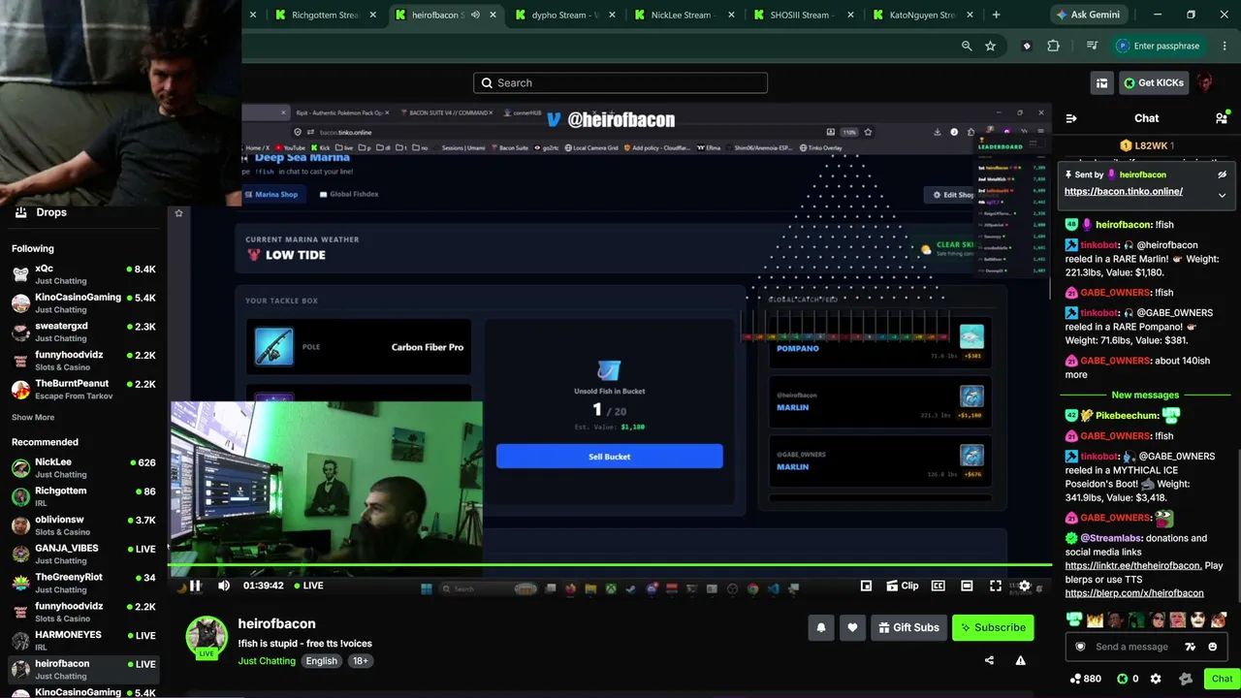Create a Clip of the stream

[x=902, y=586]
